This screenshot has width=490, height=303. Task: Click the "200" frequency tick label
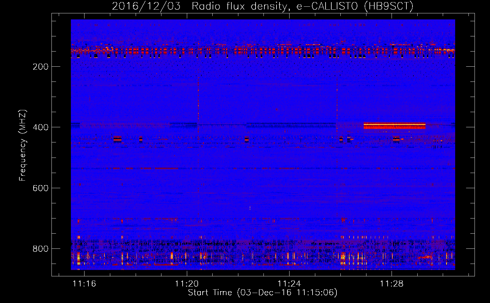pos(41,67)
